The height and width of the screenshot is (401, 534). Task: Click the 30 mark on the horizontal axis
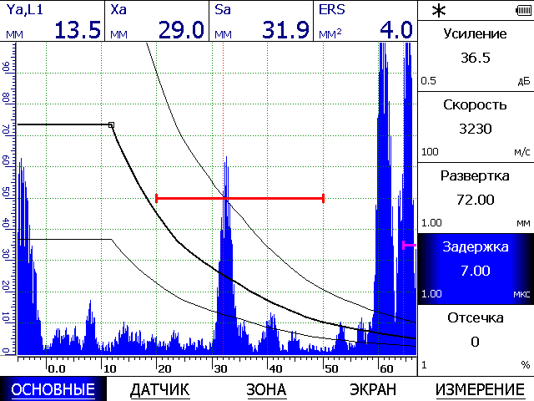click(220, 368)
